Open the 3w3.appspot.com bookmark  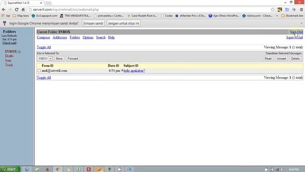[x=44, y=16]
